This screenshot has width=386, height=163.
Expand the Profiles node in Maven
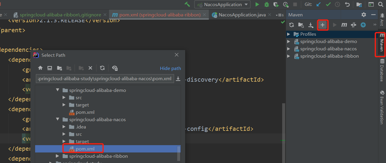(289, 34)
